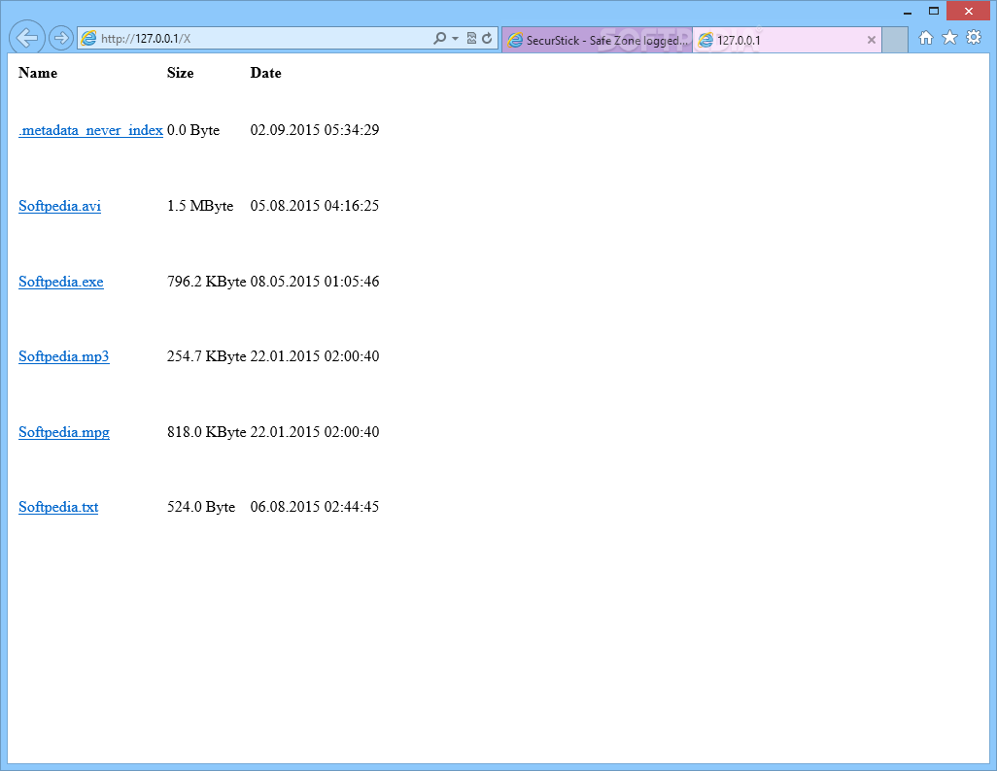The height and width of the screenshot is (771, 997).
Task: Open the Softpedia.mpg link
Action: [63, 432]
